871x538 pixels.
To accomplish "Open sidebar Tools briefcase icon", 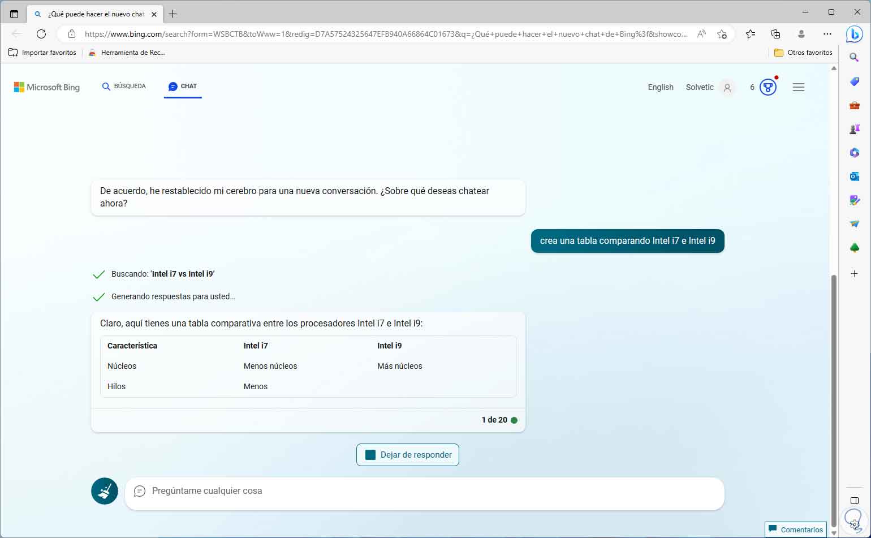I will [x=855, y=105].
